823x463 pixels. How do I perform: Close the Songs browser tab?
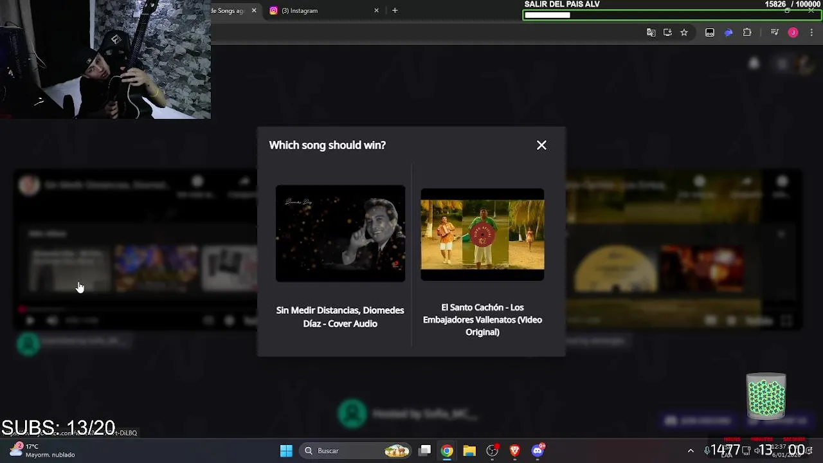[x=254, y=10]
